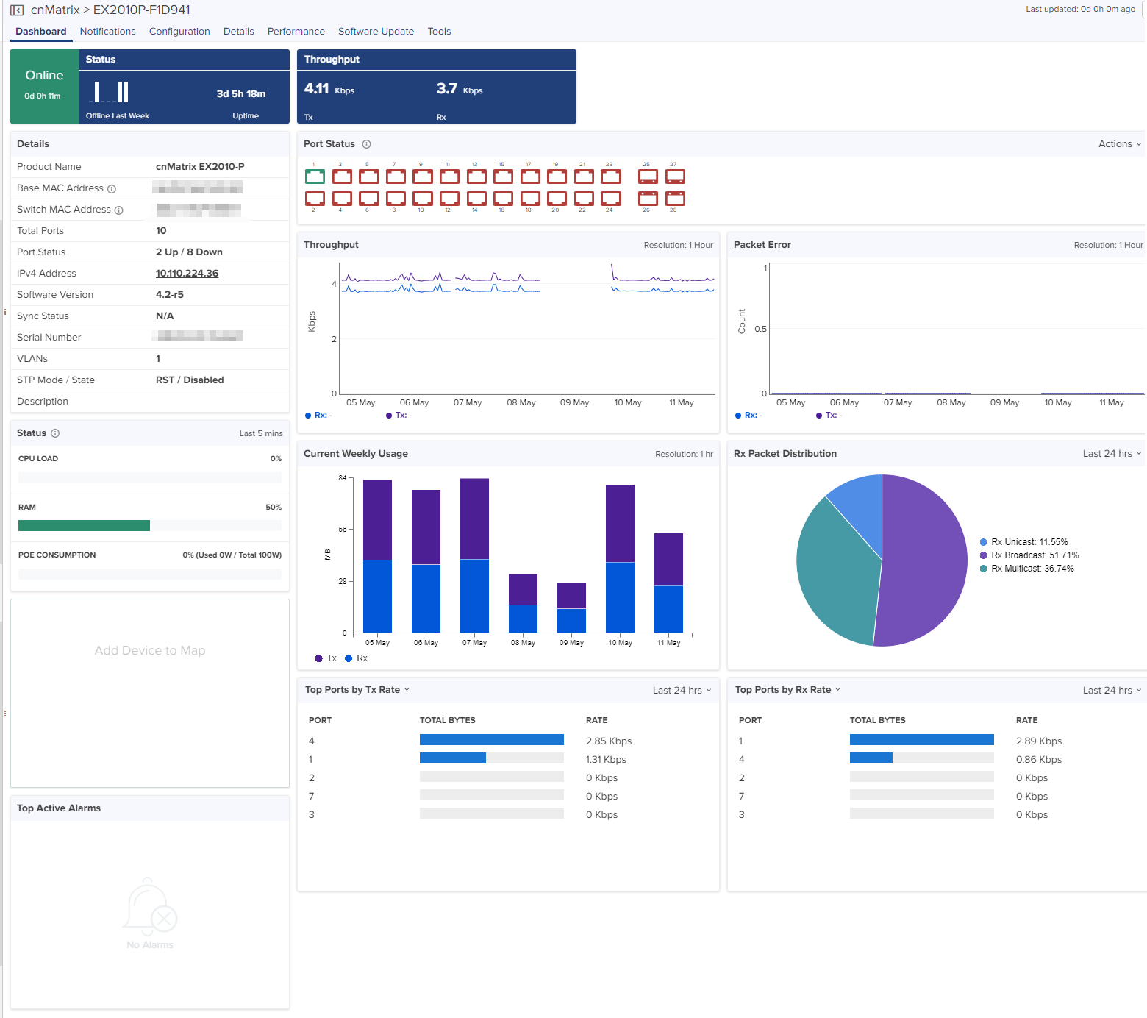Select port 9 icon in Port Status

(423, 177)
